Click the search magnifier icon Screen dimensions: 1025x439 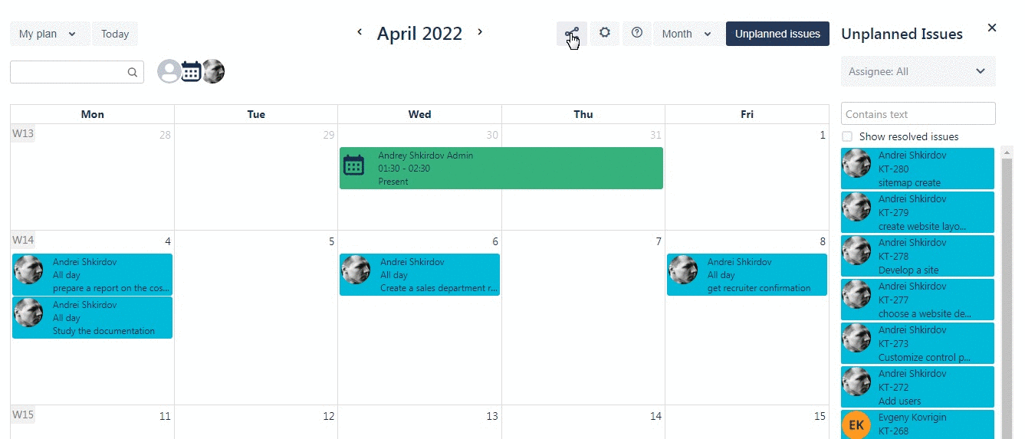(133, 73)
